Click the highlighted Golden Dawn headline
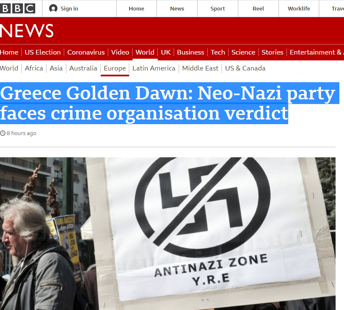Viewport: 344px width, 310px height. click(x=168, y=103)
